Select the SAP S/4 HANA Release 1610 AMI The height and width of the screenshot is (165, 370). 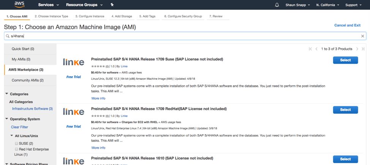point(345,159)
